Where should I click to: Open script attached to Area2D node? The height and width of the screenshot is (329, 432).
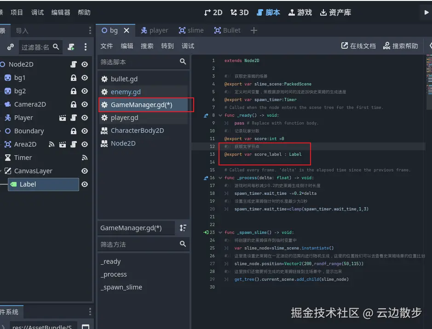click(x=74, y=144)
